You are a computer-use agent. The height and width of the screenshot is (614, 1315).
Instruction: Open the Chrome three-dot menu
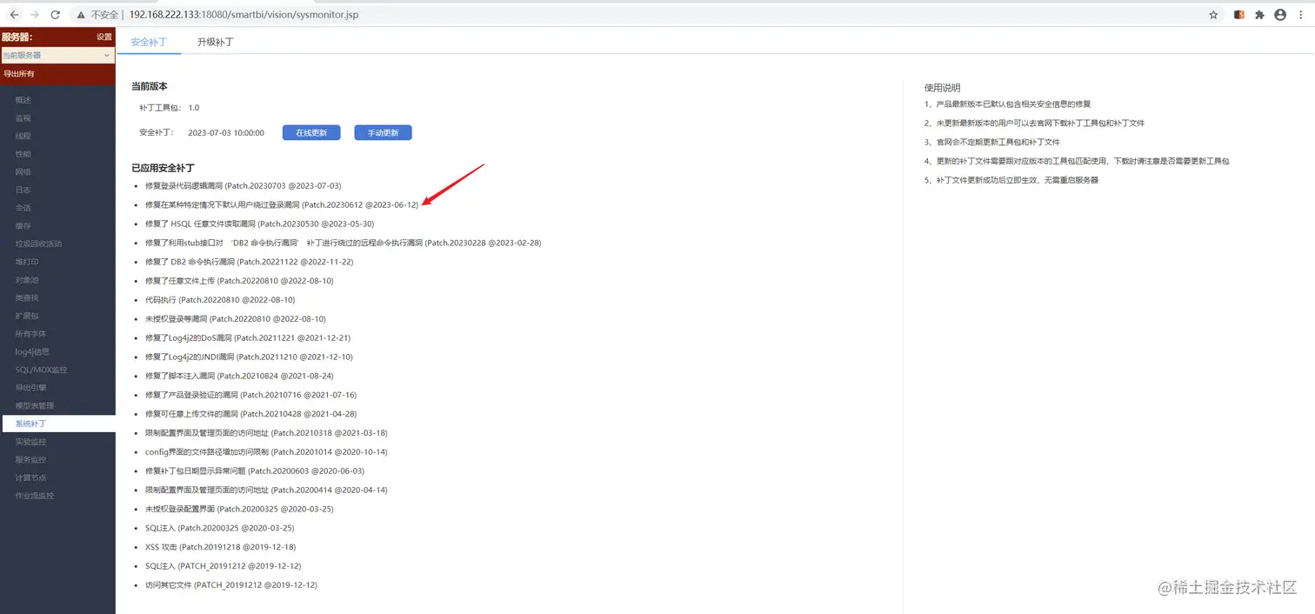pyautogui.click(x=1301, y=15)
